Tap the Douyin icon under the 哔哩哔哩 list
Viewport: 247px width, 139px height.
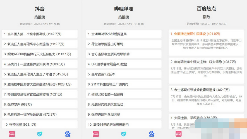(x=123, y=134)
